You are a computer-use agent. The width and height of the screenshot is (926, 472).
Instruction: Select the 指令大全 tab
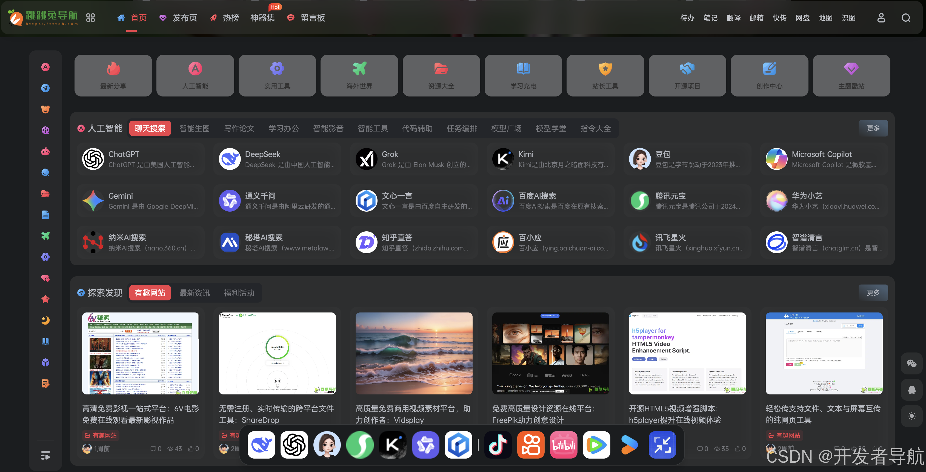coord(595,129)
